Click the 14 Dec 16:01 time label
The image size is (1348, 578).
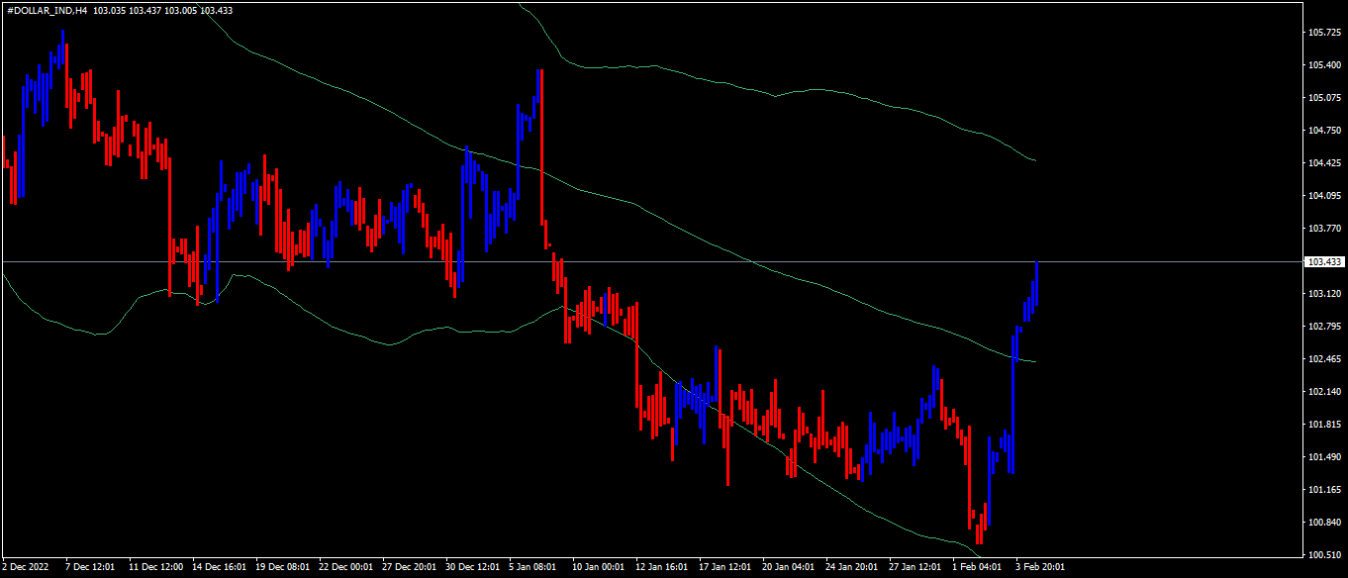pos(220,568)
